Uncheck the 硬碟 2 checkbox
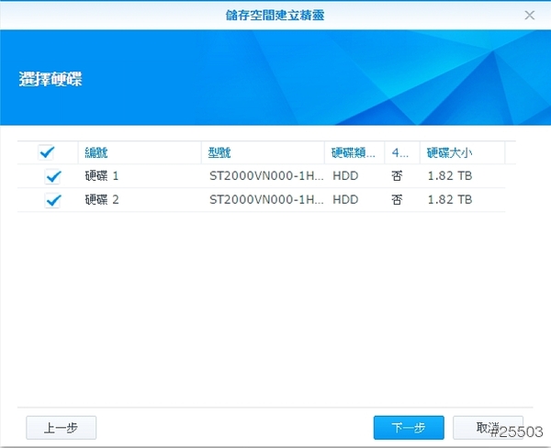The image size is (551, 448). (53, 200)
